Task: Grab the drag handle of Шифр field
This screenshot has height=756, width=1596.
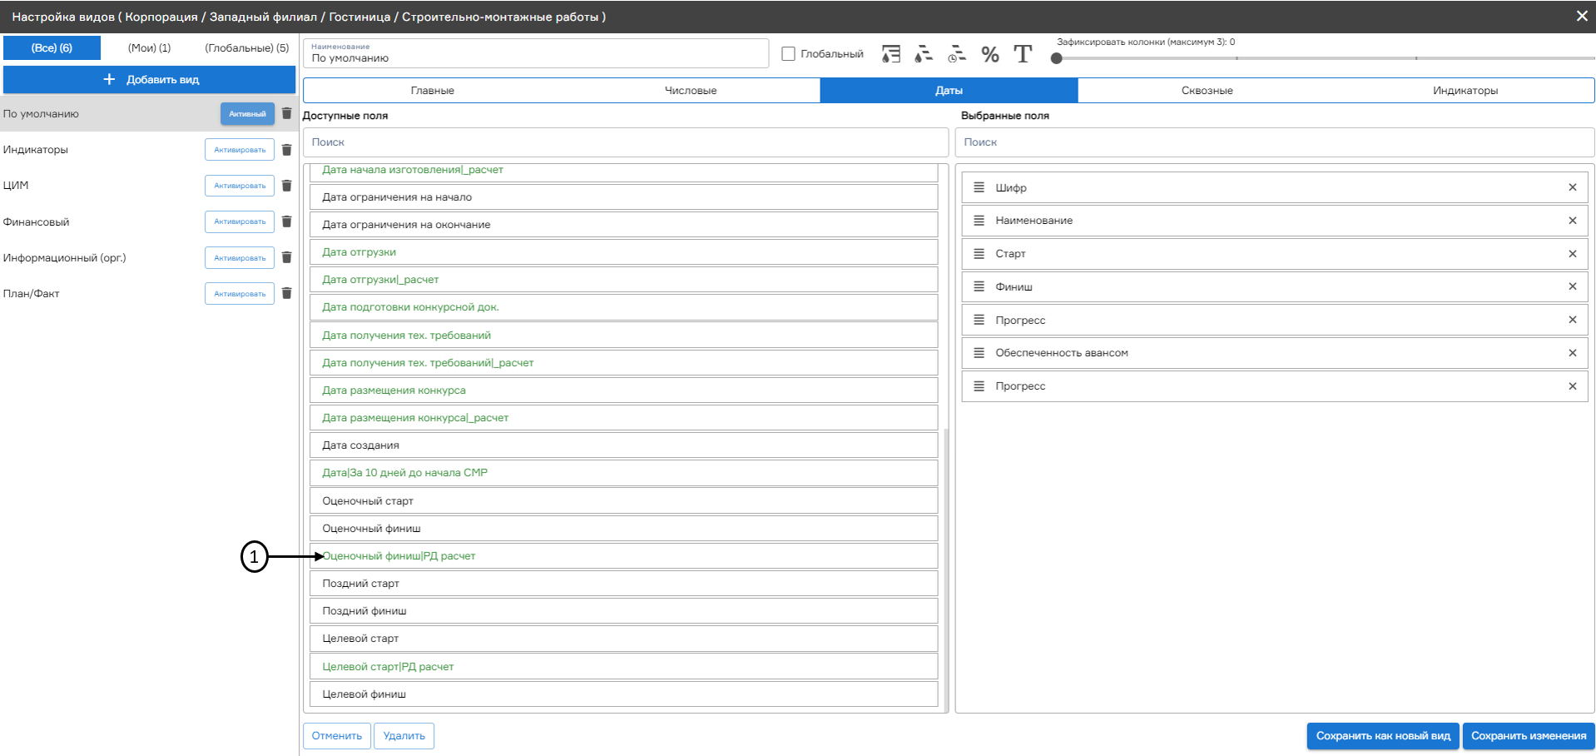Action: coord(979,187)
